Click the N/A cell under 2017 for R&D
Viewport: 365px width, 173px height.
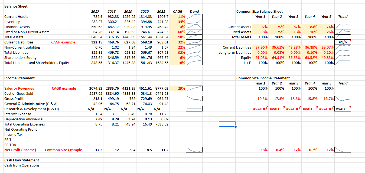coord(95,109)
